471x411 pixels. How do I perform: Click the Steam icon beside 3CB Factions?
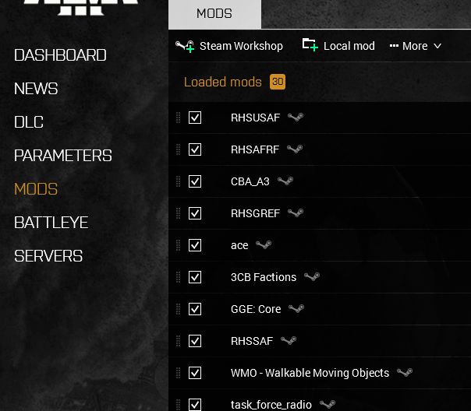(312, 277)
